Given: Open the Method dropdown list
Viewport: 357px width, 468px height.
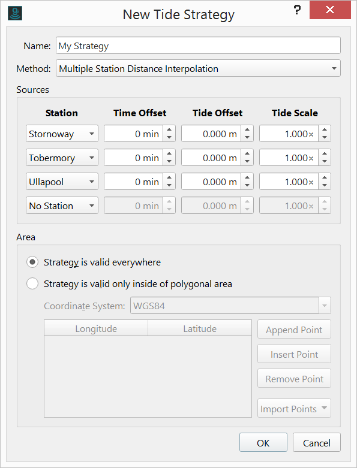Looking at the screenshot, I should [x=198, y=68].
